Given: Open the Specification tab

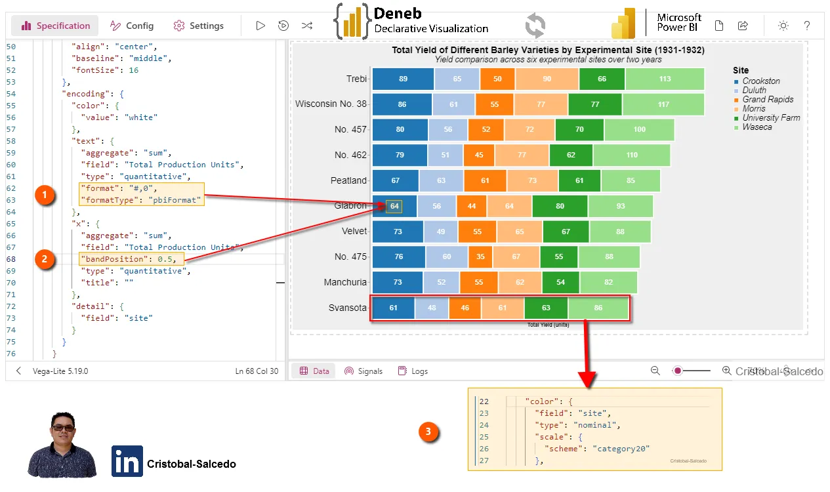Looking at the screenshot, I should [x=56, y=26].
